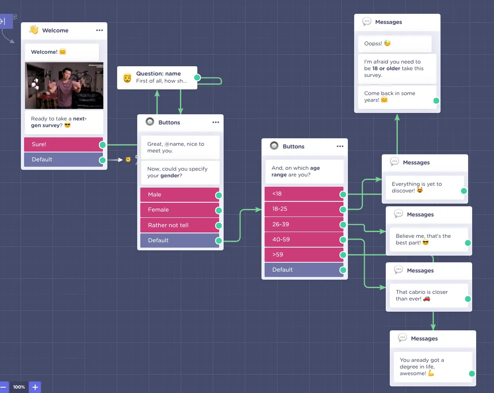Click the collapse sidebar arrow icon
The height and width of the screenshot is (393, 494).
[x=4, y=21]
